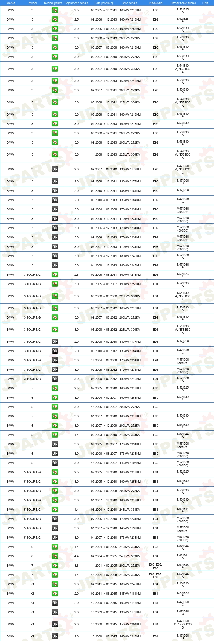
Task: Click petrol icon in the BMW 7 4.4 row
Action: coord(55,575)
